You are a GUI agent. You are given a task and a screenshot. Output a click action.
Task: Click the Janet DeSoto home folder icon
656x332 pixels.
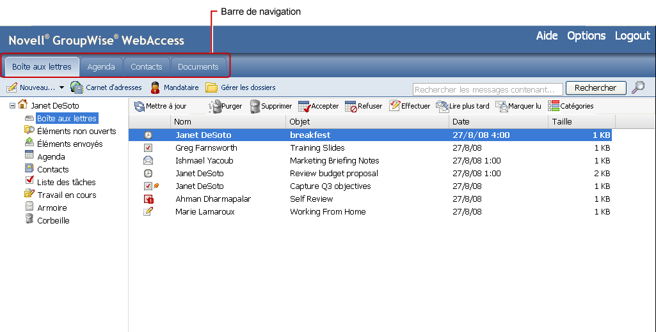(22, 105)
